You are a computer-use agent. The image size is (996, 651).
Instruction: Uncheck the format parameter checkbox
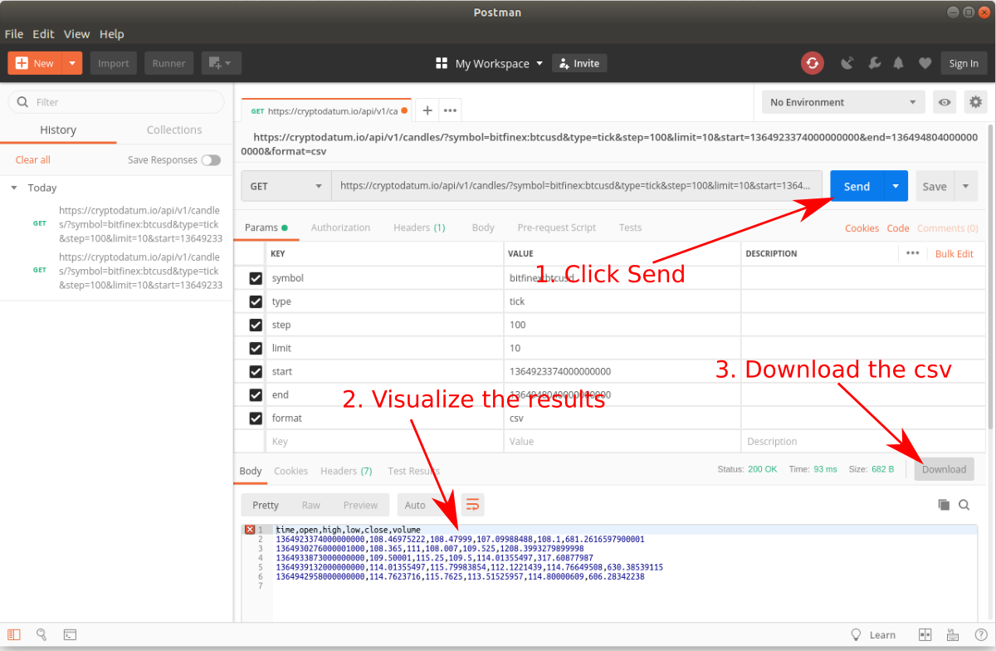[x=256, y=418]
